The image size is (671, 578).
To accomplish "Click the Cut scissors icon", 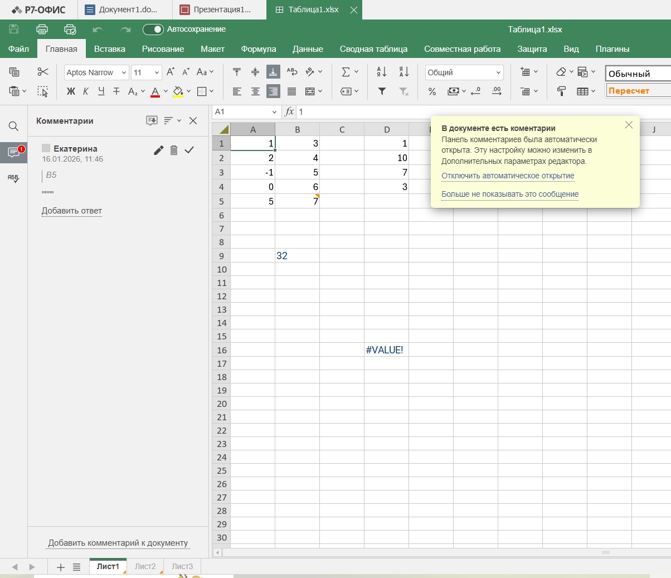I will coord(43,72).
